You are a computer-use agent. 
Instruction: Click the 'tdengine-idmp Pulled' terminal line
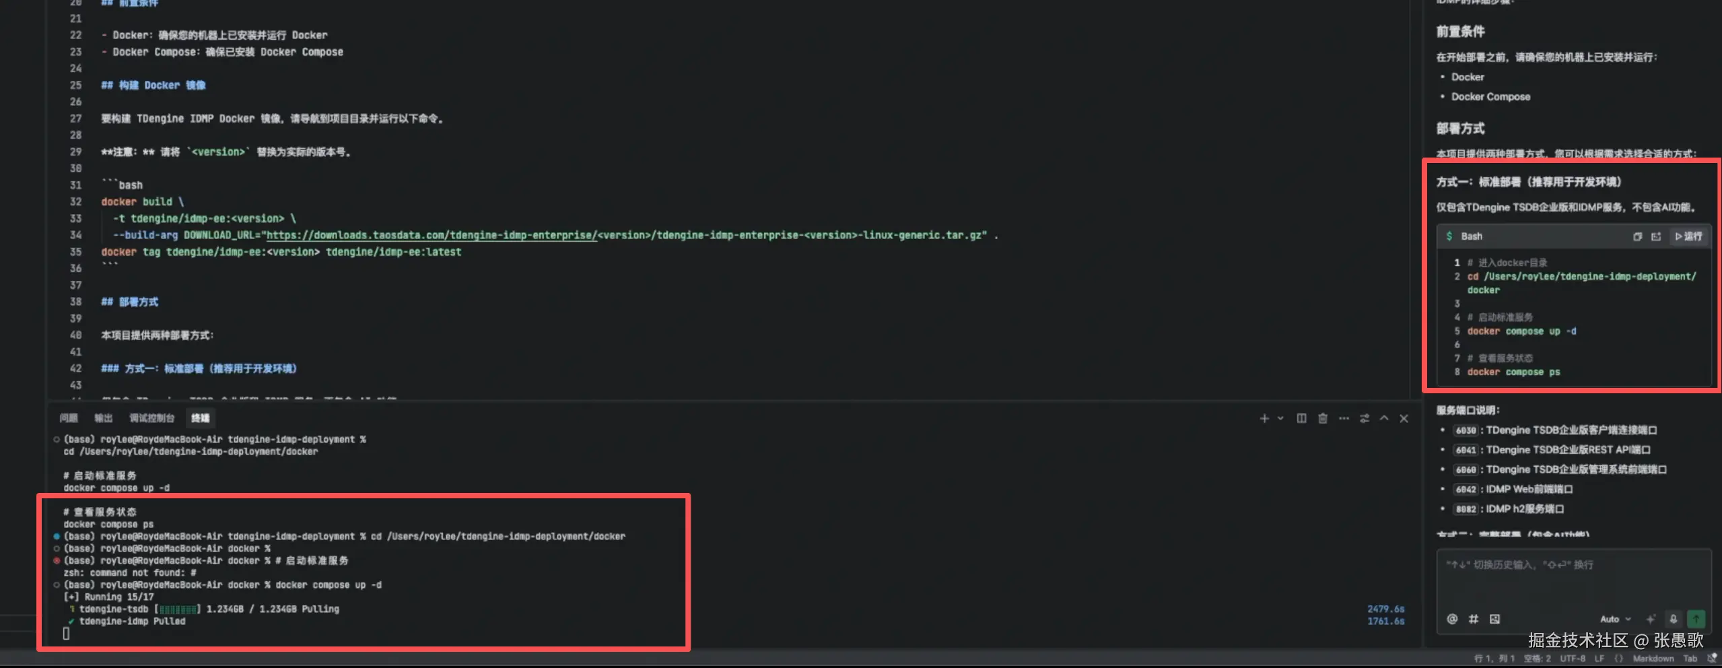coord(132,622)
